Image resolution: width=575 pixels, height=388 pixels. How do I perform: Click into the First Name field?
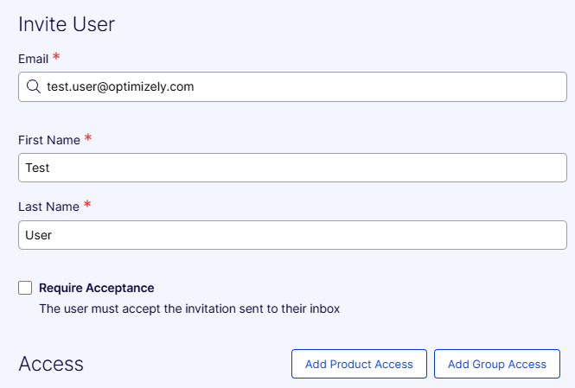pyautogui.click(x=292, y=168)
